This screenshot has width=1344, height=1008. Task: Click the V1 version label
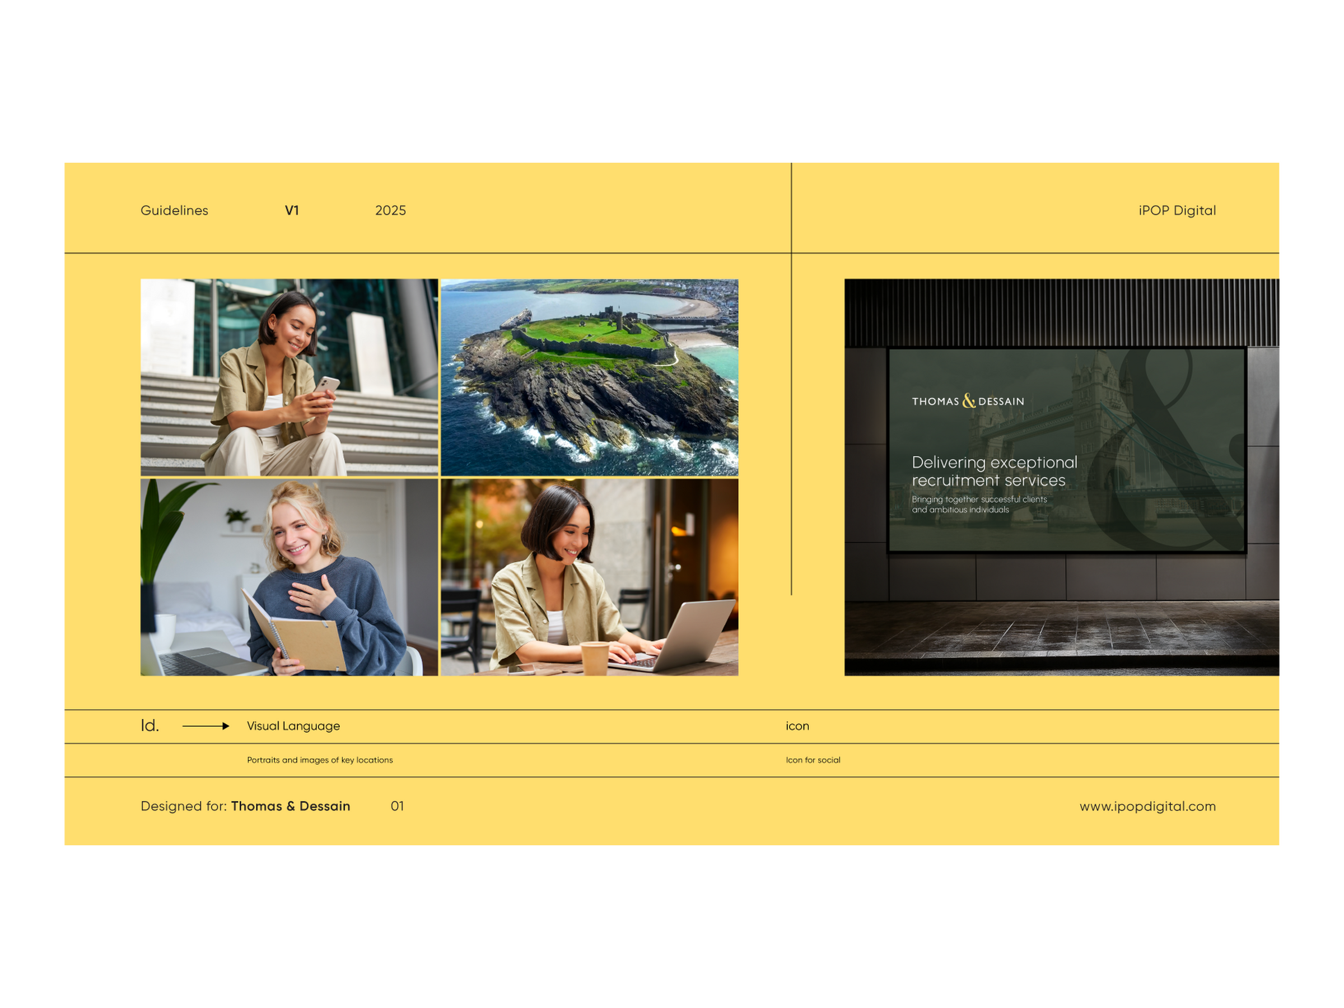(x=292, y=210)
